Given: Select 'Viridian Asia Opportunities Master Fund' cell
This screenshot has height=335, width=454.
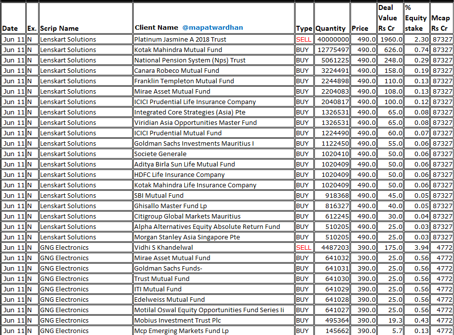Looking at the screenshot, I should 214,123.
